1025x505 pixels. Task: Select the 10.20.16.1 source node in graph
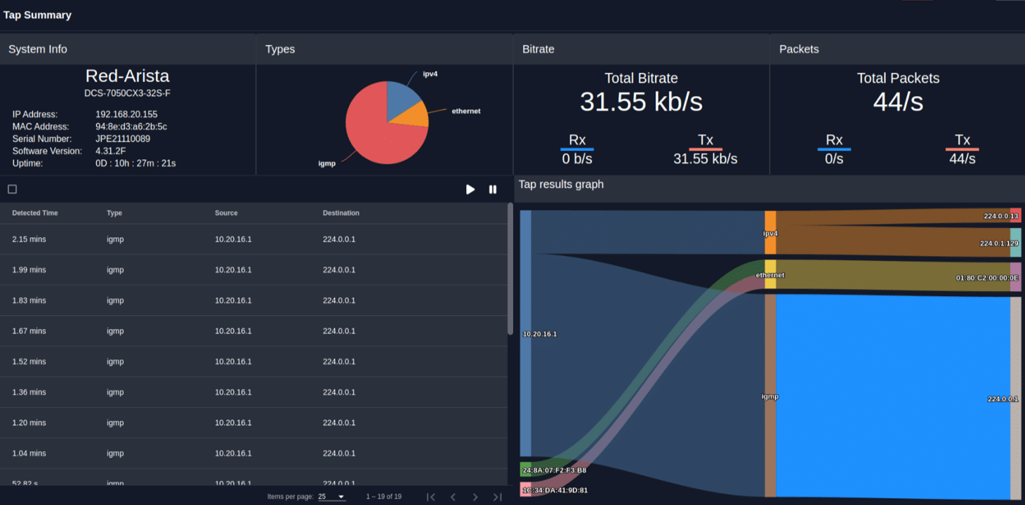pyautogui.click(x=525, y=334)
